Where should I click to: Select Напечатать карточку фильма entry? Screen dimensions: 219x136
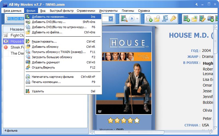click(63, 77)
